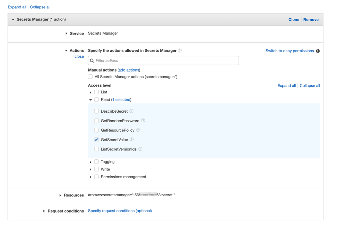This screenshot has width=346, height=226.
Task: Open the add actions link
Action: point(129,70)
